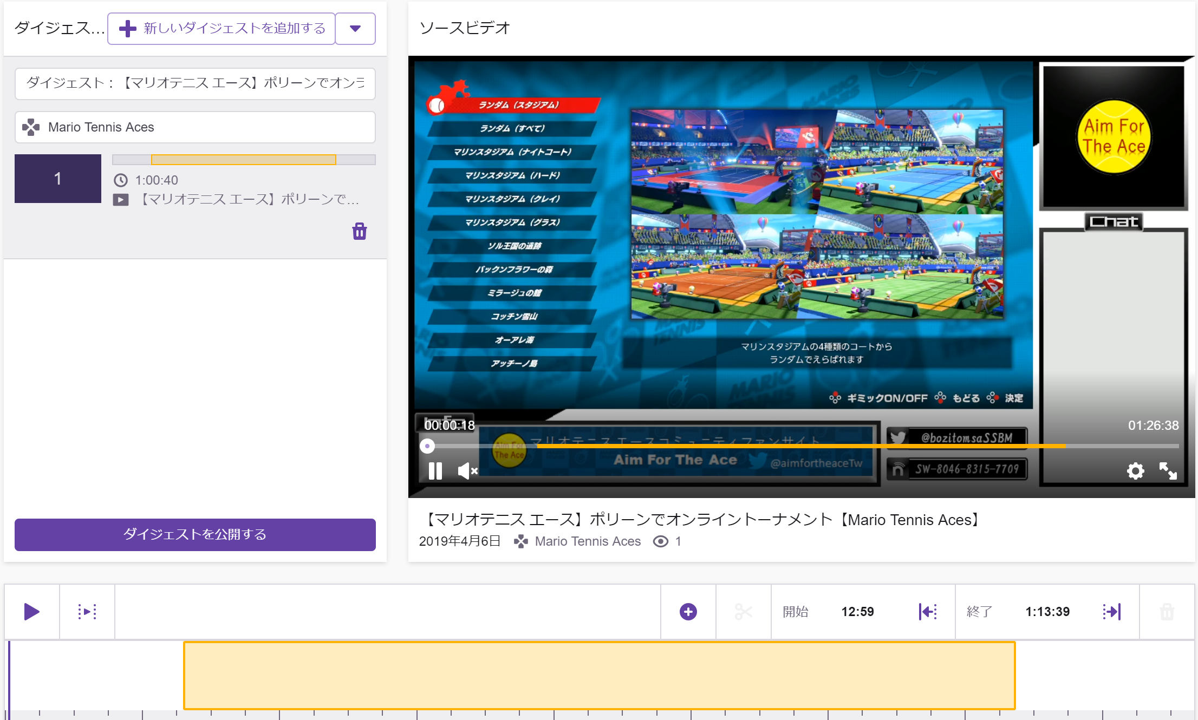Viewport: 1198px width, 720px height.
Task: Click the current time 00:00:18 label
Action: [x=450, y=426]
